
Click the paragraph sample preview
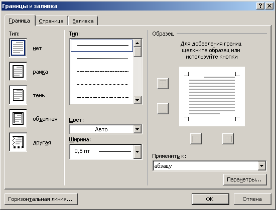(x=212, y=96)
